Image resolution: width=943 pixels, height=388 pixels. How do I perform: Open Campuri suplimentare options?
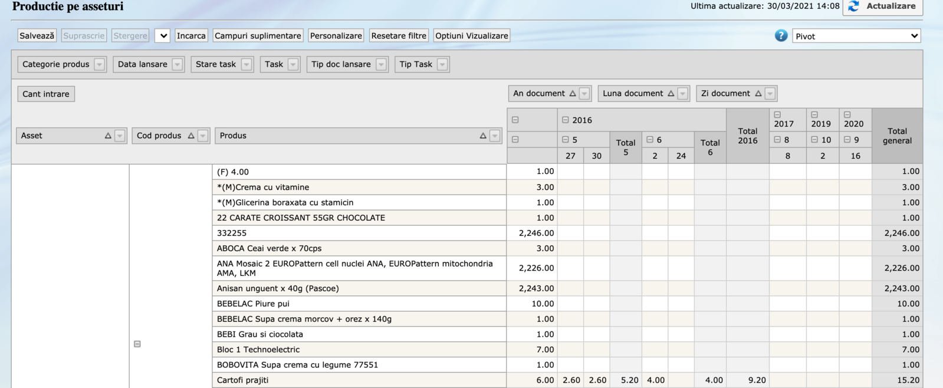click(x=258, y=36)
